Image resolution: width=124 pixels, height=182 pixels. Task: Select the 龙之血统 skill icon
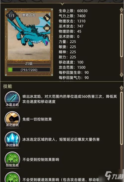[x=12, y=119]
